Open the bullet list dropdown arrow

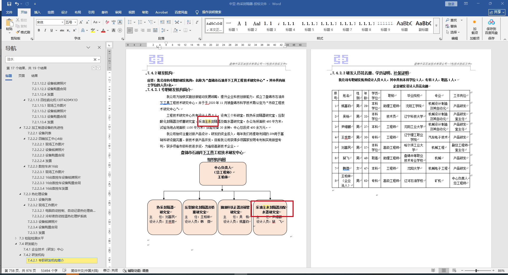coord(134,22)
